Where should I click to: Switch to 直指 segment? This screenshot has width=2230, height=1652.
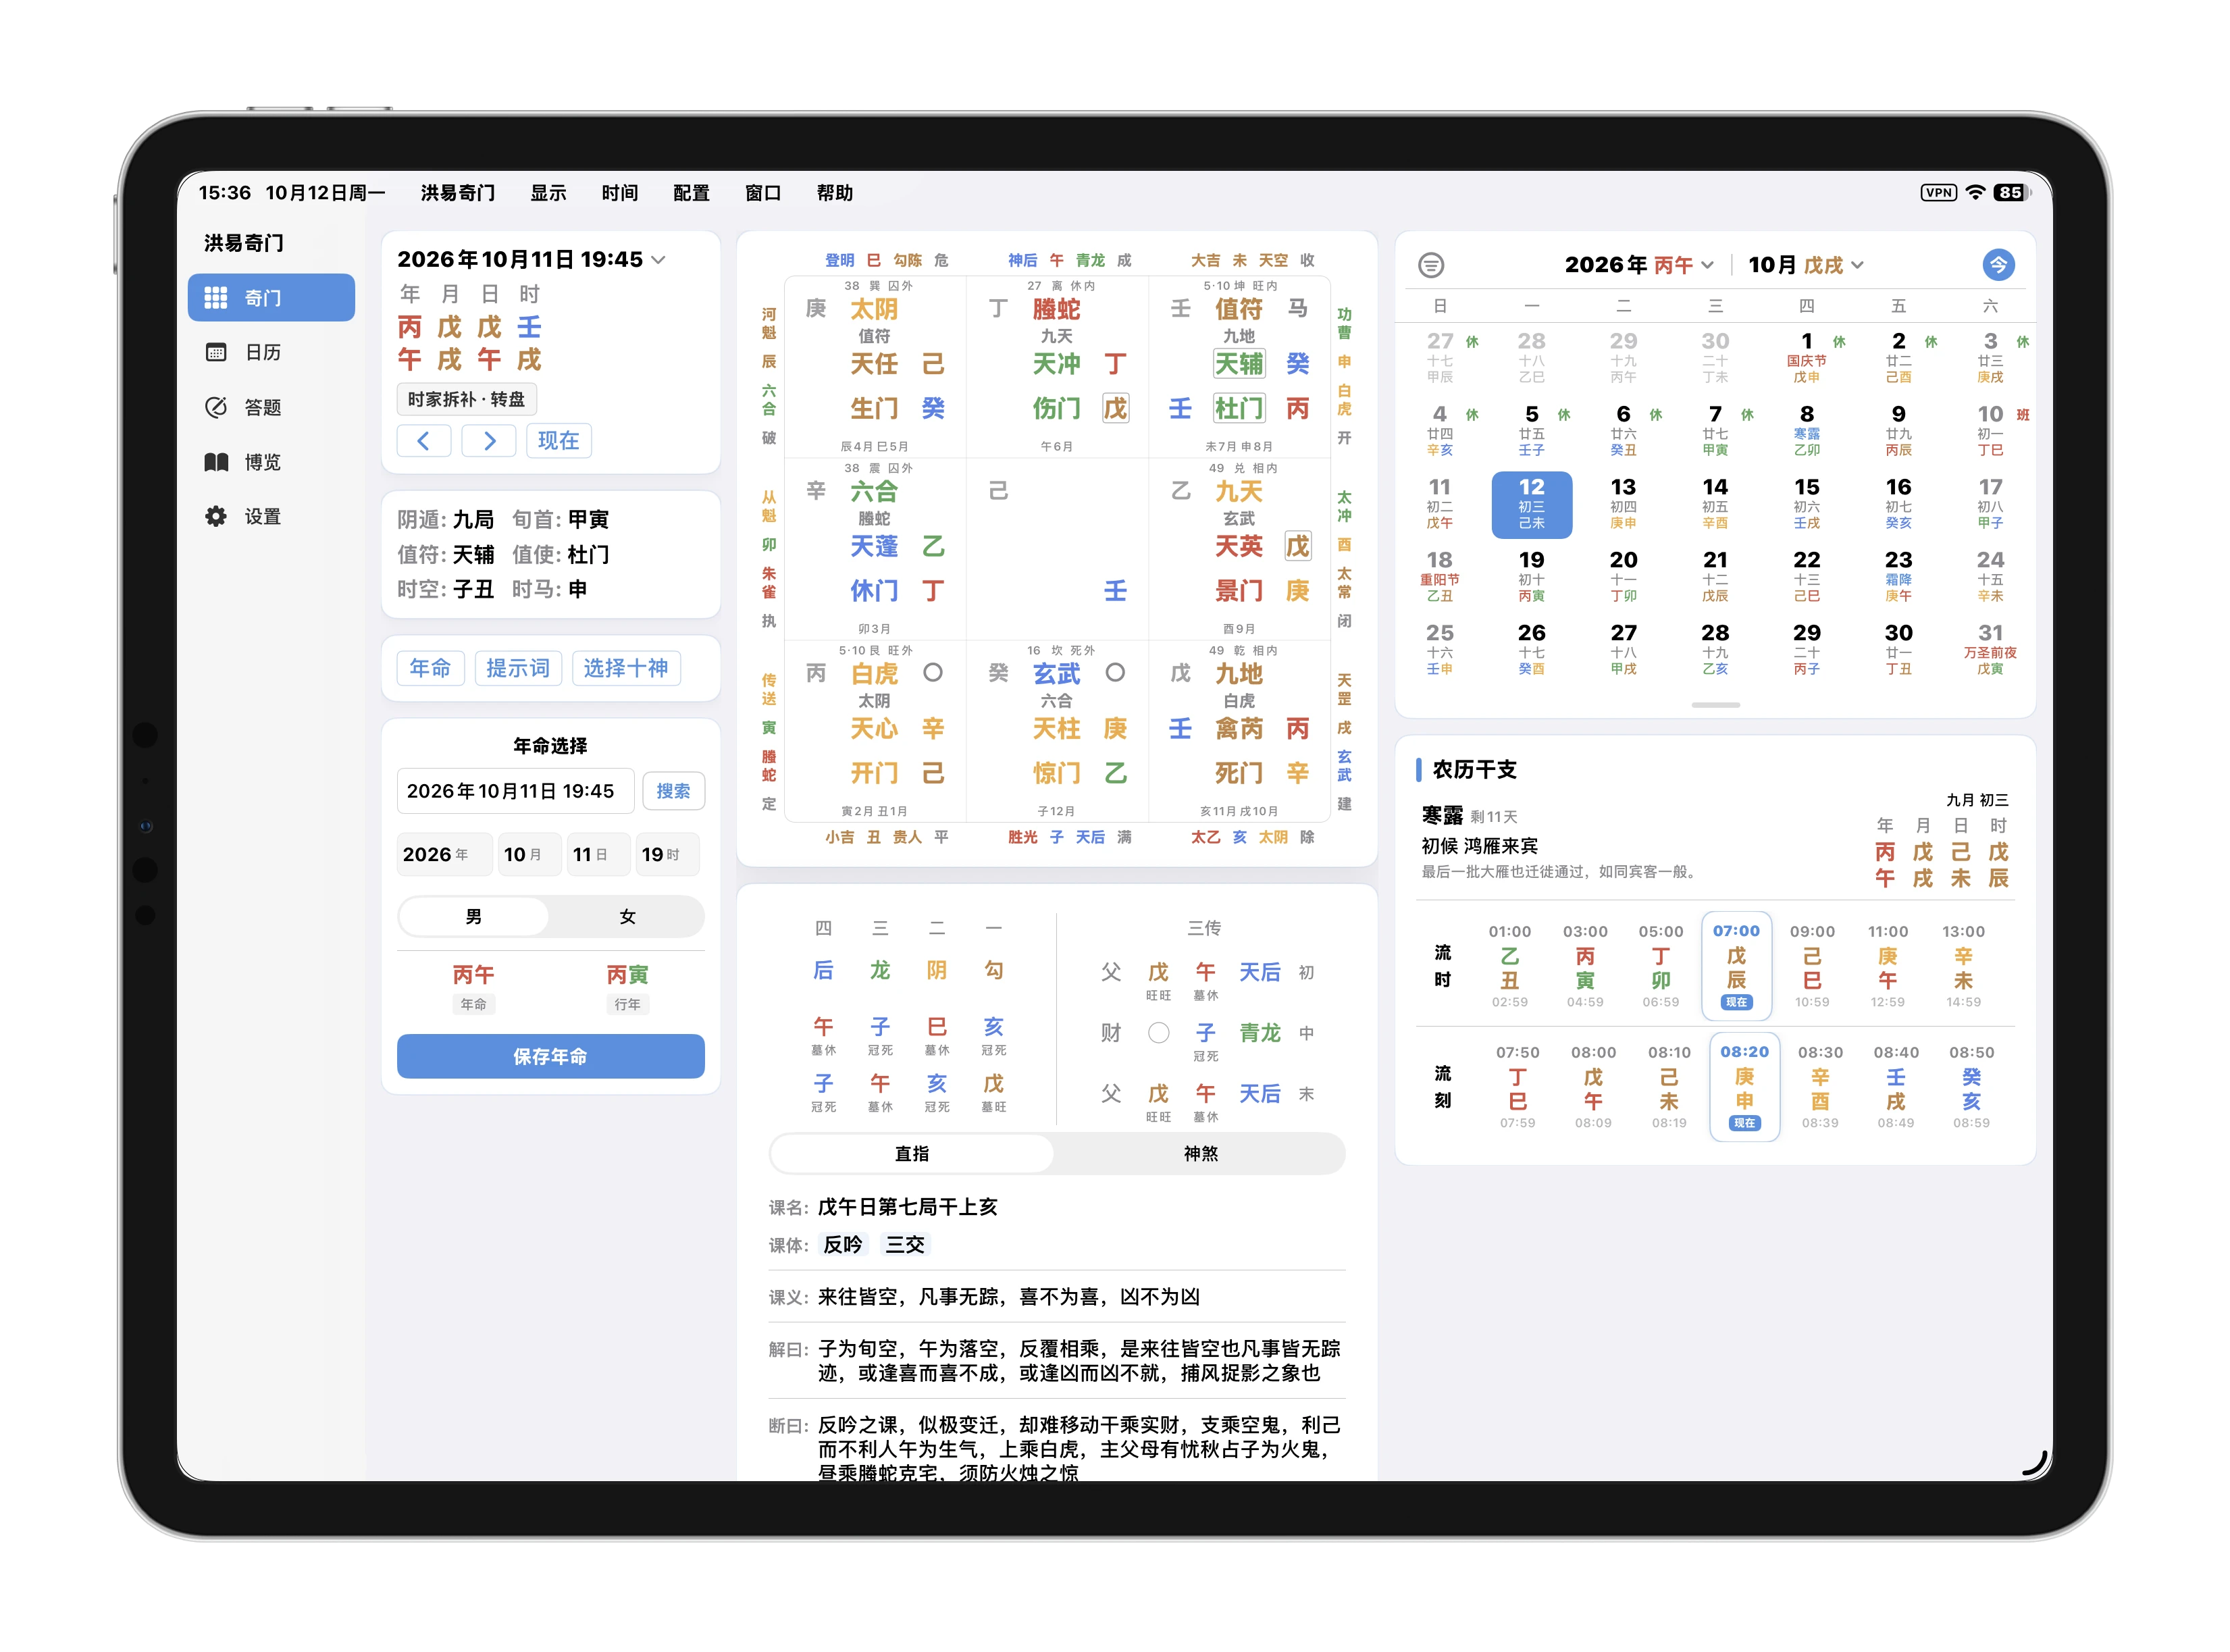point(912,1153)
